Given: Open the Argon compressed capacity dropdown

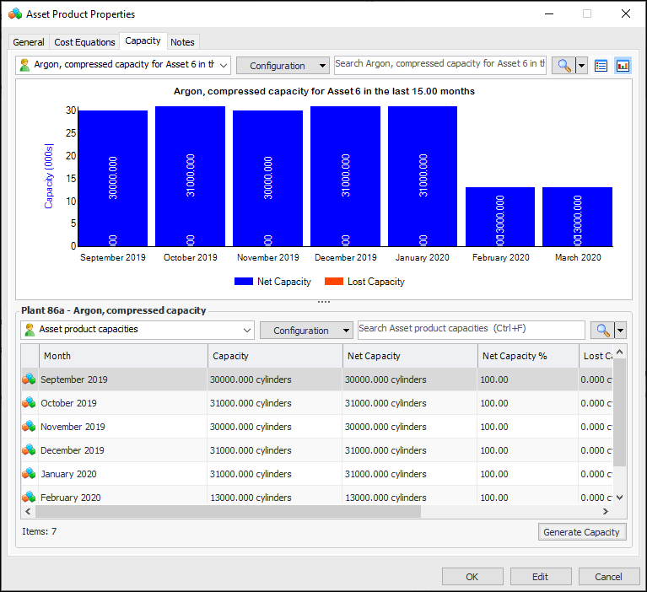Looking at the screenshot, I should pos(123,66).
